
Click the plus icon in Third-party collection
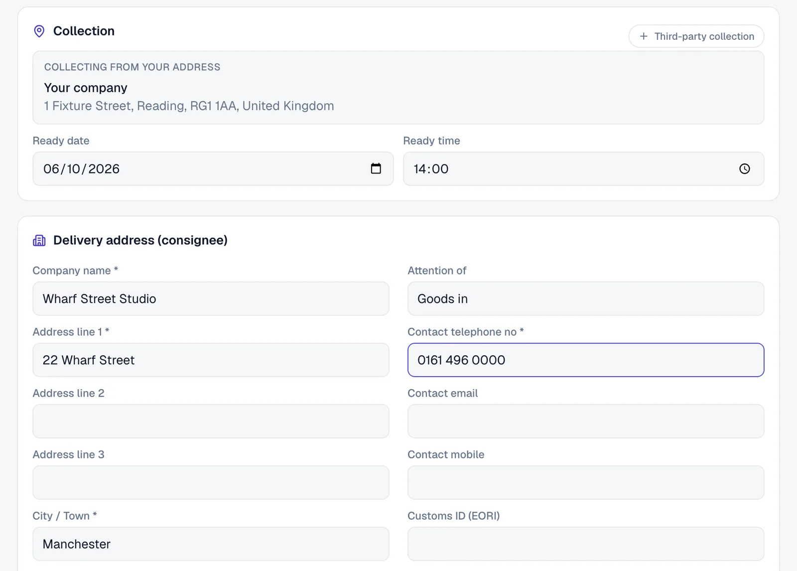[x=644, y=36]
